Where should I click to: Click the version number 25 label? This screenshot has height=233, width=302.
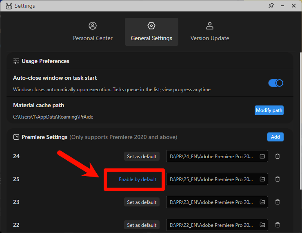tap(16, 179)
